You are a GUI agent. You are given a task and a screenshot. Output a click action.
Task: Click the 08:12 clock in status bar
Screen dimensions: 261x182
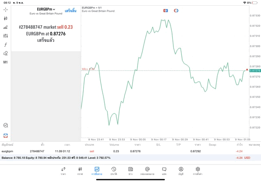click(7, 3)
